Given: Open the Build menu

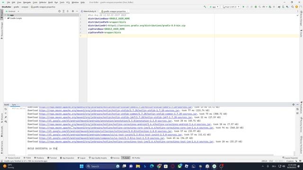Looking at the screenshot, I should (x=51, y=2).
